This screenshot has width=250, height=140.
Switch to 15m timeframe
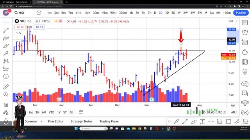tap(87, 13)
